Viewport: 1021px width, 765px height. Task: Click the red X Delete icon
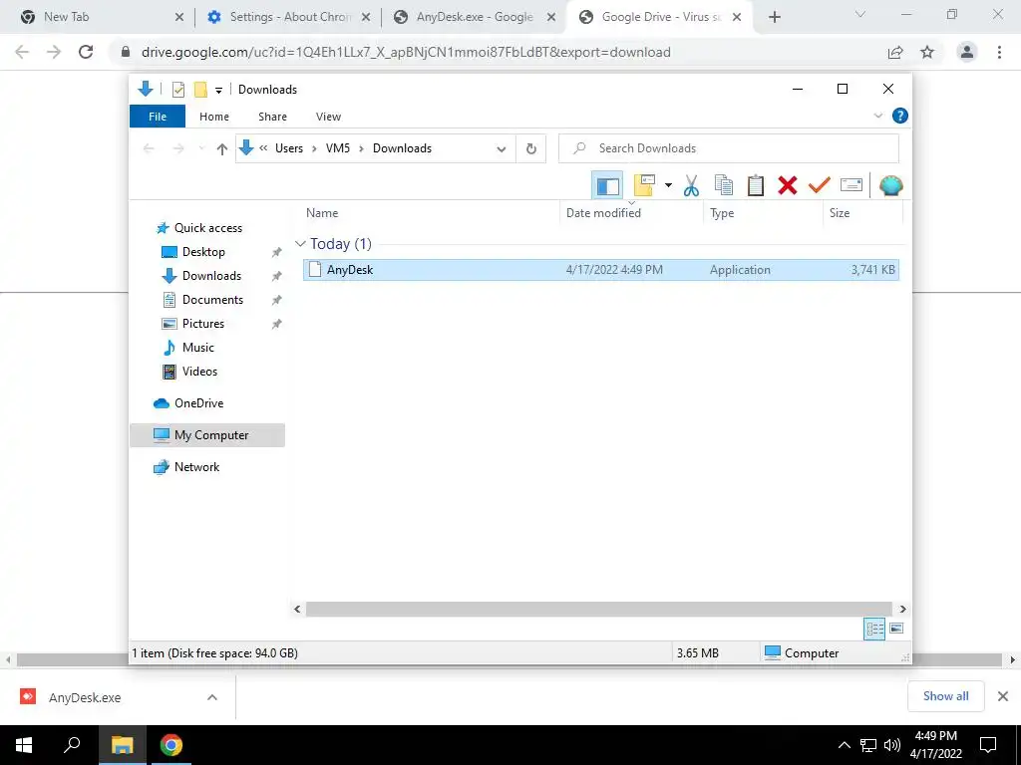788,185
